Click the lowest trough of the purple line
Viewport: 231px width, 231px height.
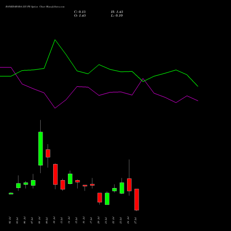pos(55,108)
